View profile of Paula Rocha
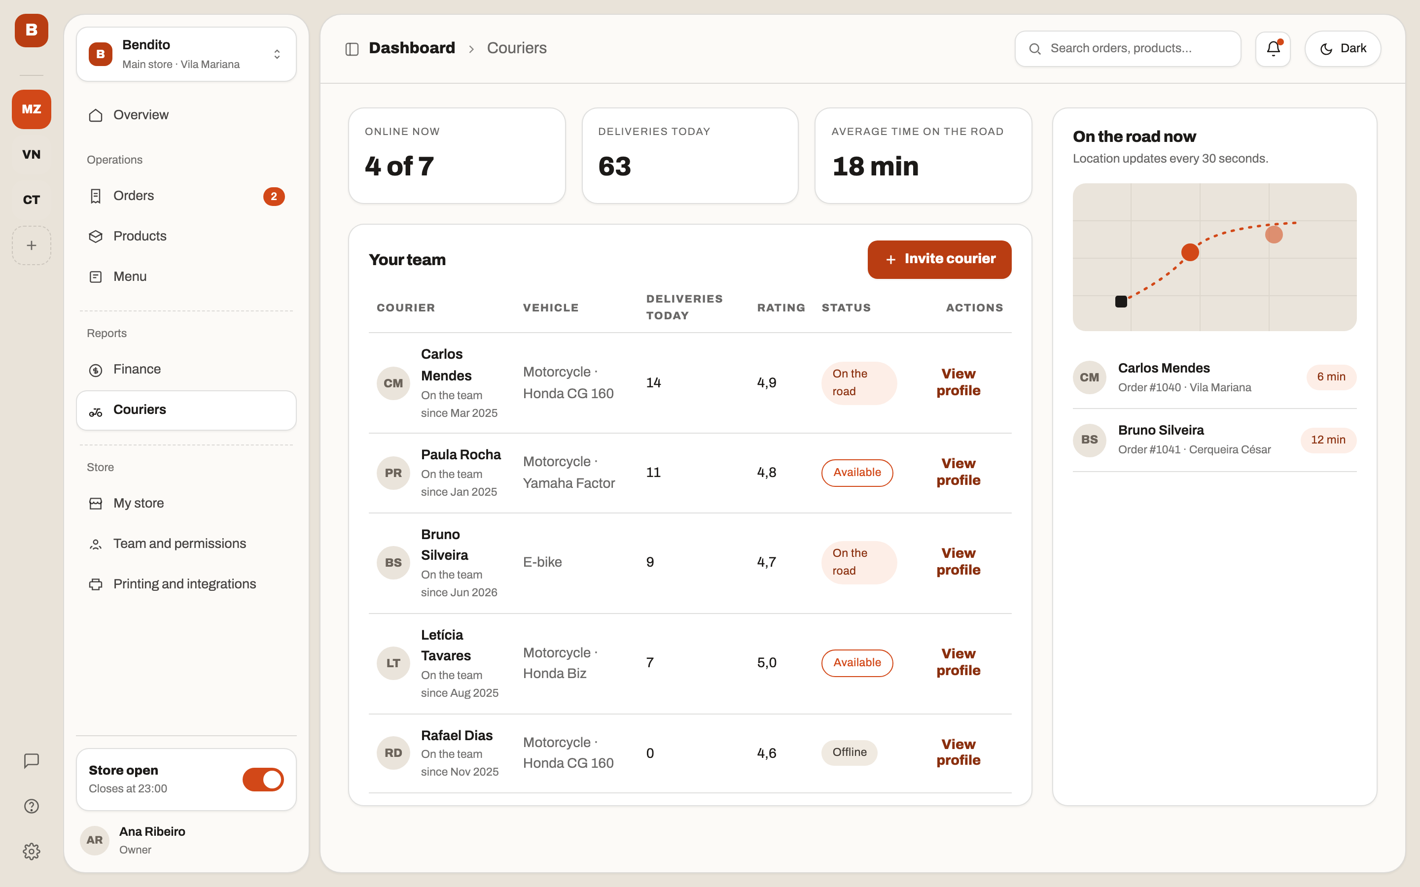Viewport: 1420px width, 887px height. (958, 472)
